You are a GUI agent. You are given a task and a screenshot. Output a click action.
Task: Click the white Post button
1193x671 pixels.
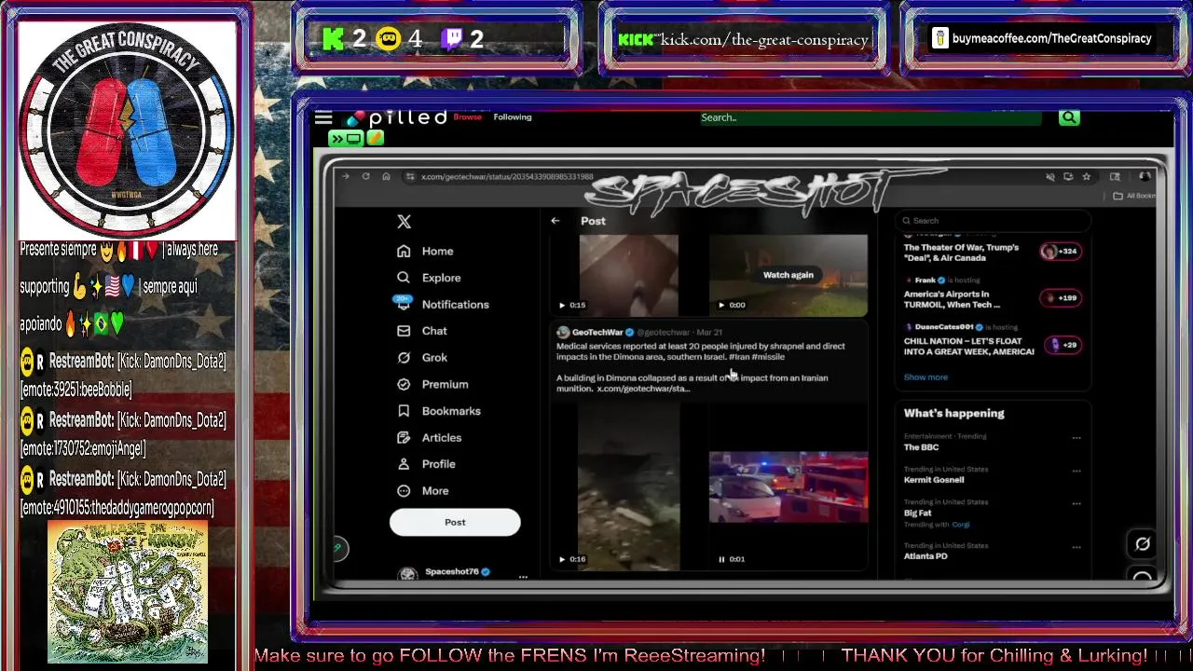[x=455, y=523]
